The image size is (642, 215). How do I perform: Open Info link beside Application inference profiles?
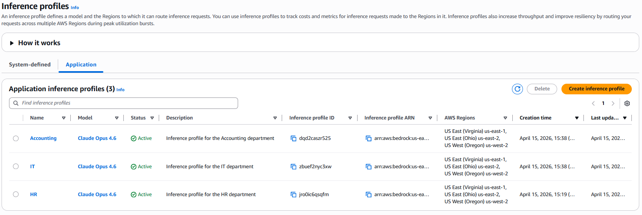(121, 90)
